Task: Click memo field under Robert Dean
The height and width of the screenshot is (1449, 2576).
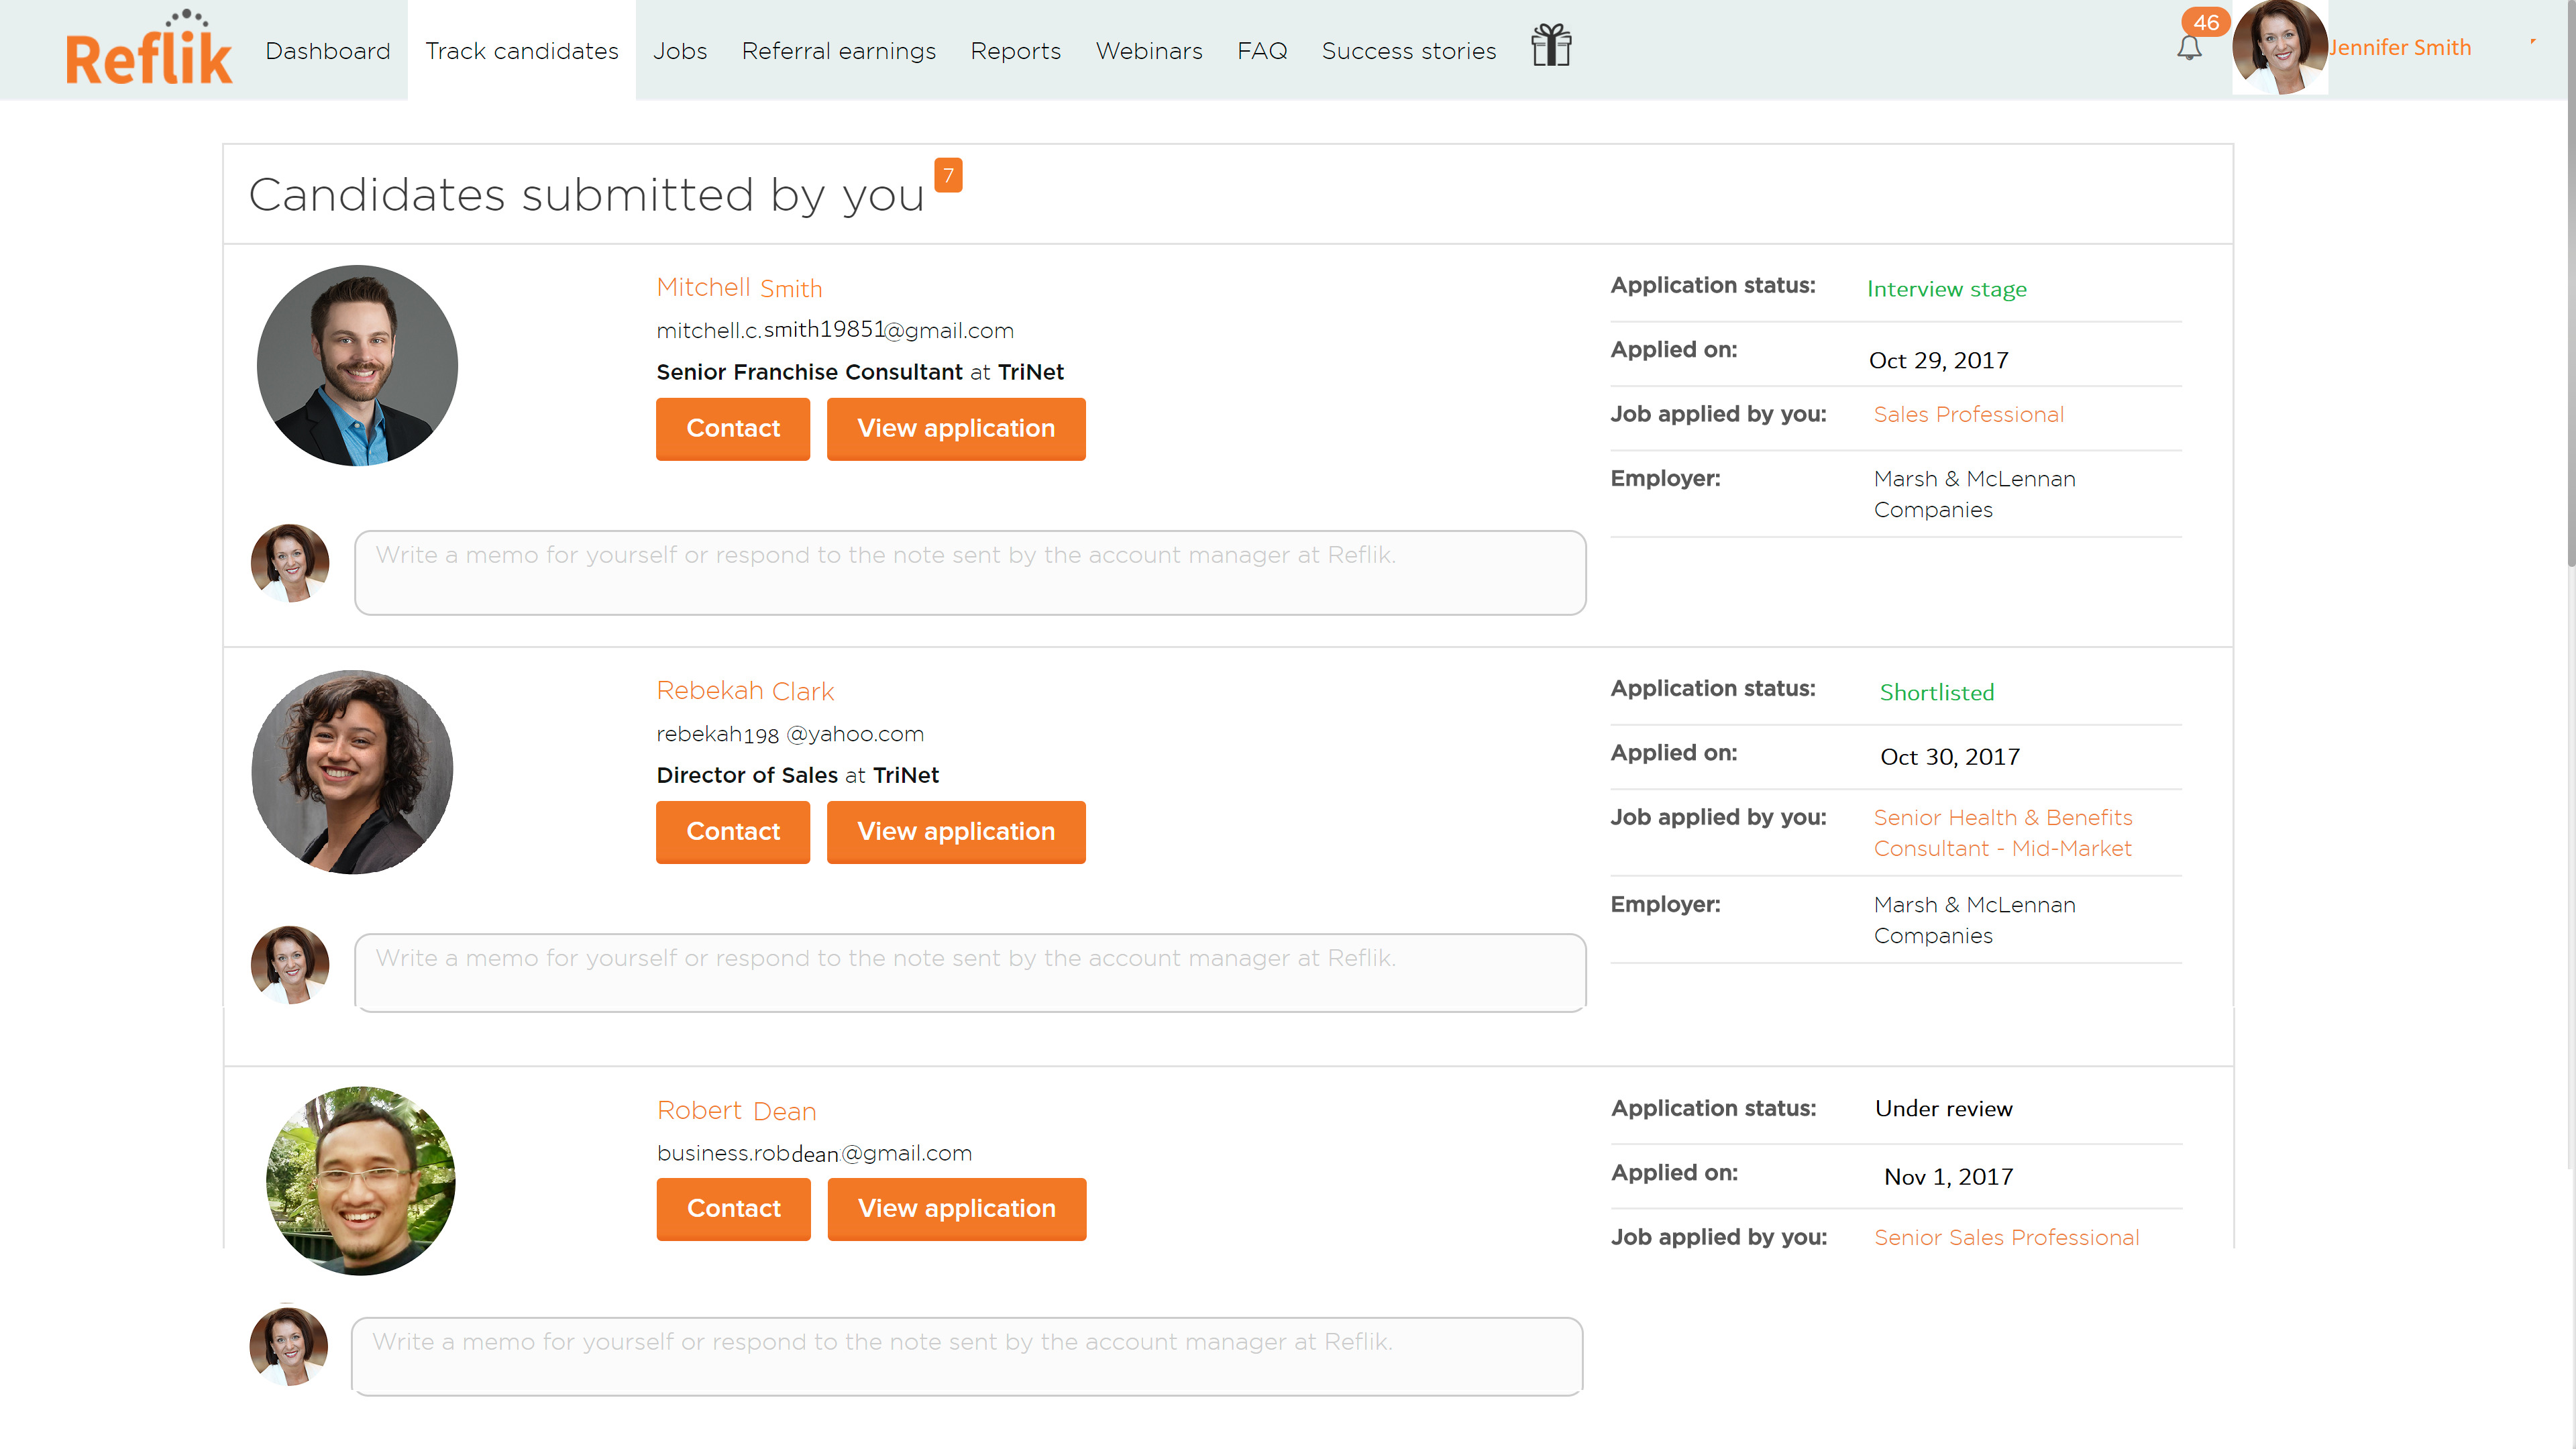Action: (x=967, y=1356)
